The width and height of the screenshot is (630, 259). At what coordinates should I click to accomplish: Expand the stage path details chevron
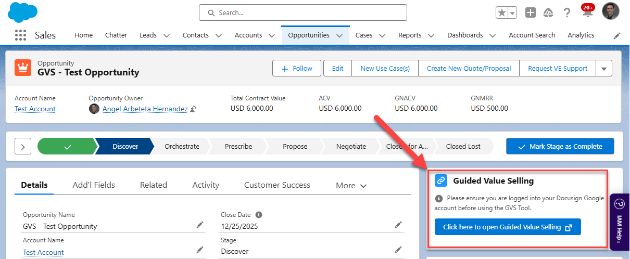click(x=22, y=147)
